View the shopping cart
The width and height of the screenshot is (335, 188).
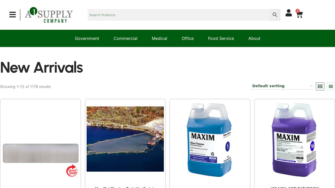click(299, 15)
